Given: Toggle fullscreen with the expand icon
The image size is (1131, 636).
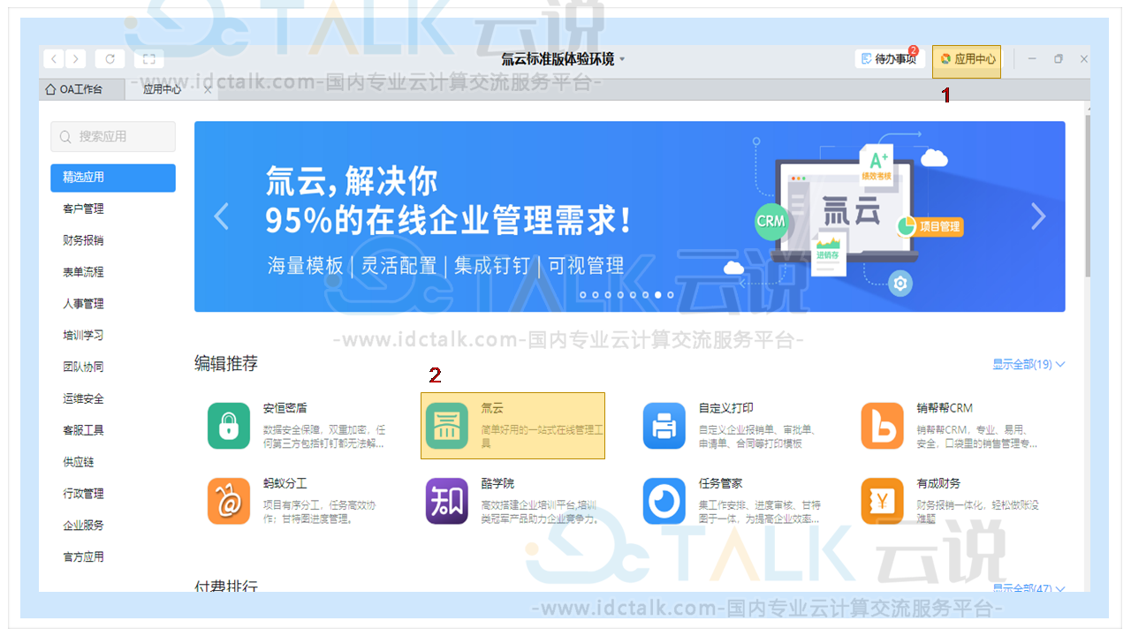Looking at the screenshot, I should 148,59.
